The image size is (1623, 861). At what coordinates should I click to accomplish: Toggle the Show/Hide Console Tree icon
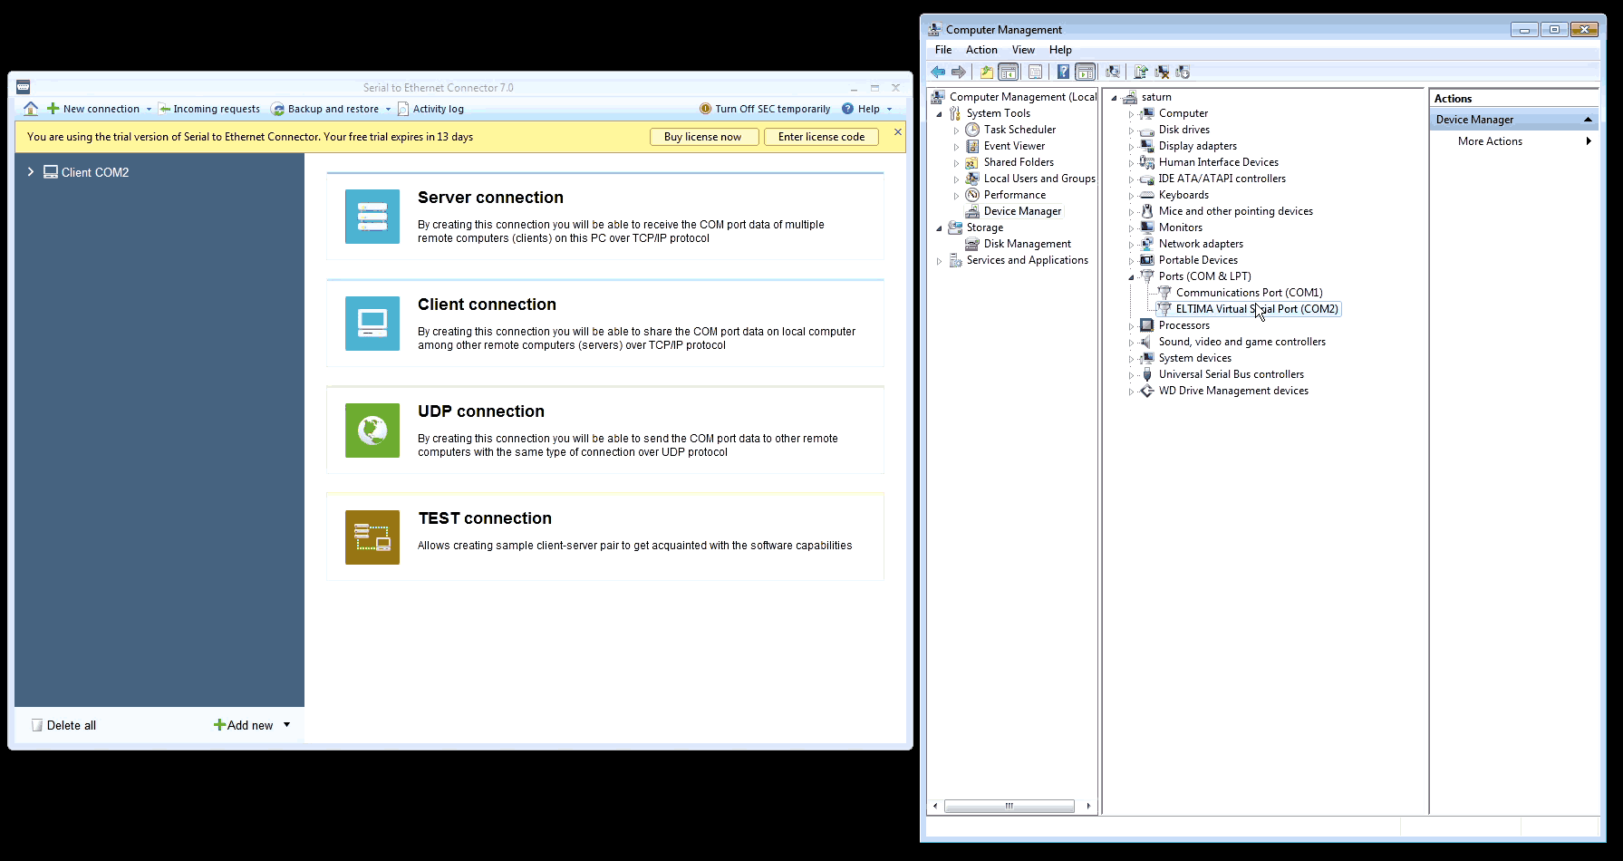pyautogui.click(x=1008, y=73)
